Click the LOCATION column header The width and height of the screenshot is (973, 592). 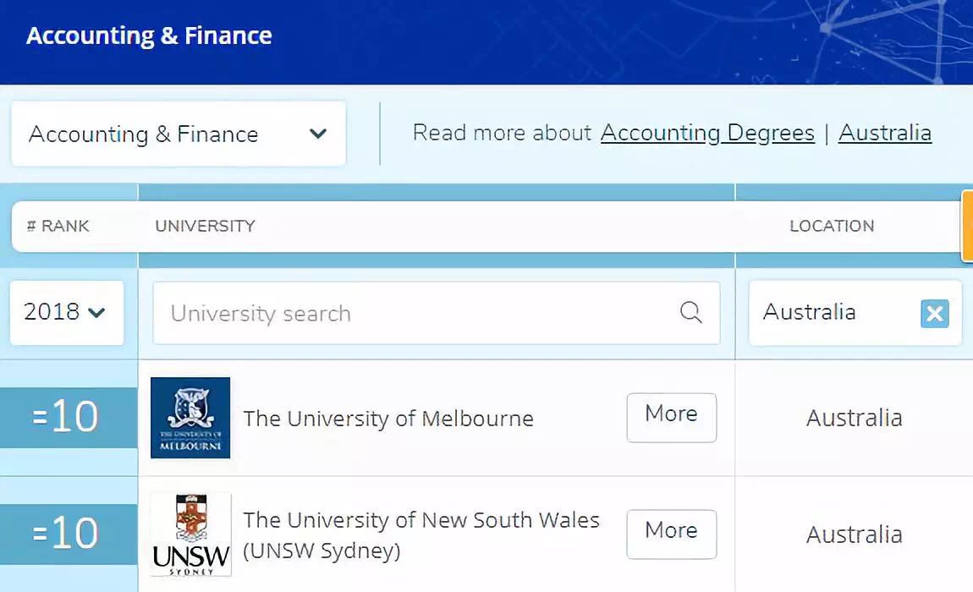pyautogui.click(x=832, y=226)
